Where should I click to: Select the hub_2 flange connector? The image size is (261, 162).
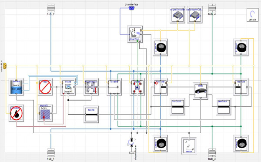click(x=51, y=8)
